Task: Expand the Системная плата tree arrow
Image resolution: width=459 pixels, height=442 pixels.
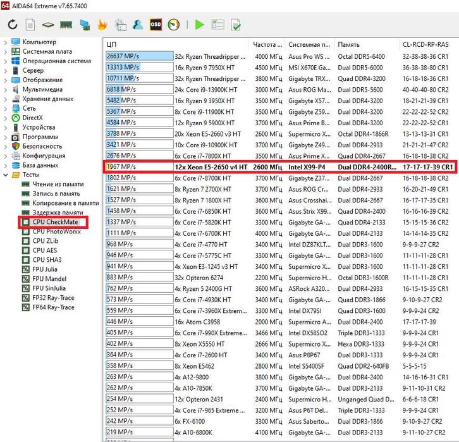Action: (6, 52)
